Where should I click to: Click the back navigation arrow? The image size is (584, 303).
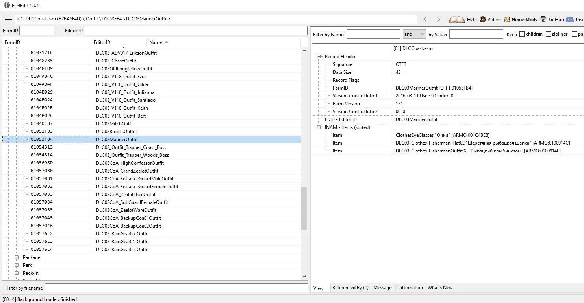tap(425, 19)
